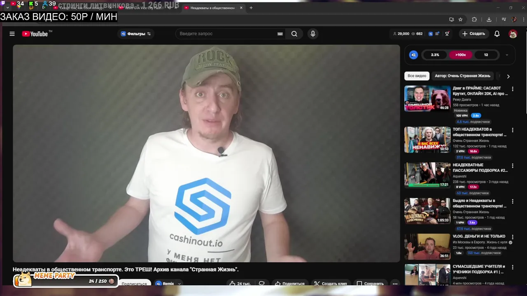Bookmark this page with the star icon
This screenshot has width=527, height=296.
coord(460,19)
